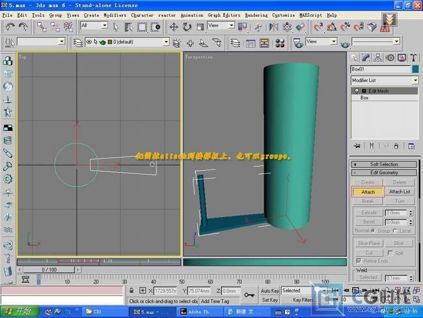Image resolution: width=423 pixels, height=318 pixels.
Task: Open the MAXScript menu
Action: [310, 16]
